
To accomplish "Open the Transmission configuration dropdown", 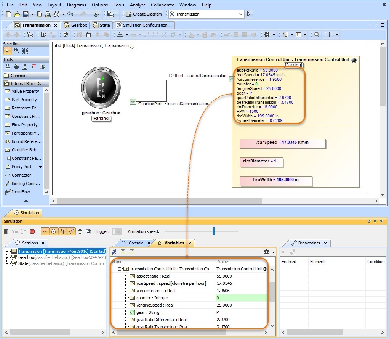I will click(241, 14).
